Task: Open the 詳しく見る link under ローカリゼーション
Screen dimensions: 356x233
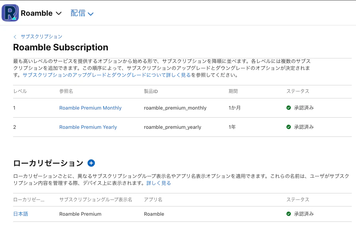Action: pos(159,183)
